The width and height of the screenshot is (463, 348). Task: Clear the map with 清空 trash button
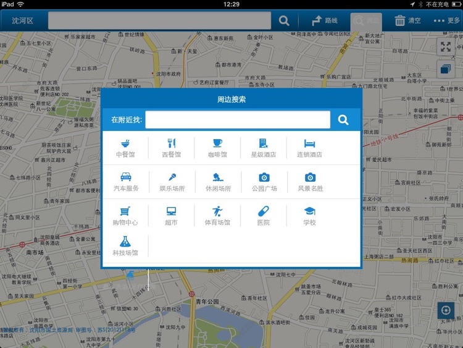coord(407,20)
